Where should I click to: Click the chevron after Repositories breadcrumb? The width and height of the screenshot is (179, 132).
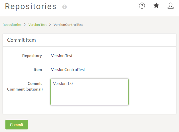click(25, 24)
